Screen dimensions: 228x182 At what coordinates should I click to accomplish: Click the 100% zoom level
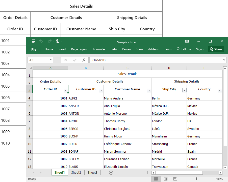click(219, 179)
